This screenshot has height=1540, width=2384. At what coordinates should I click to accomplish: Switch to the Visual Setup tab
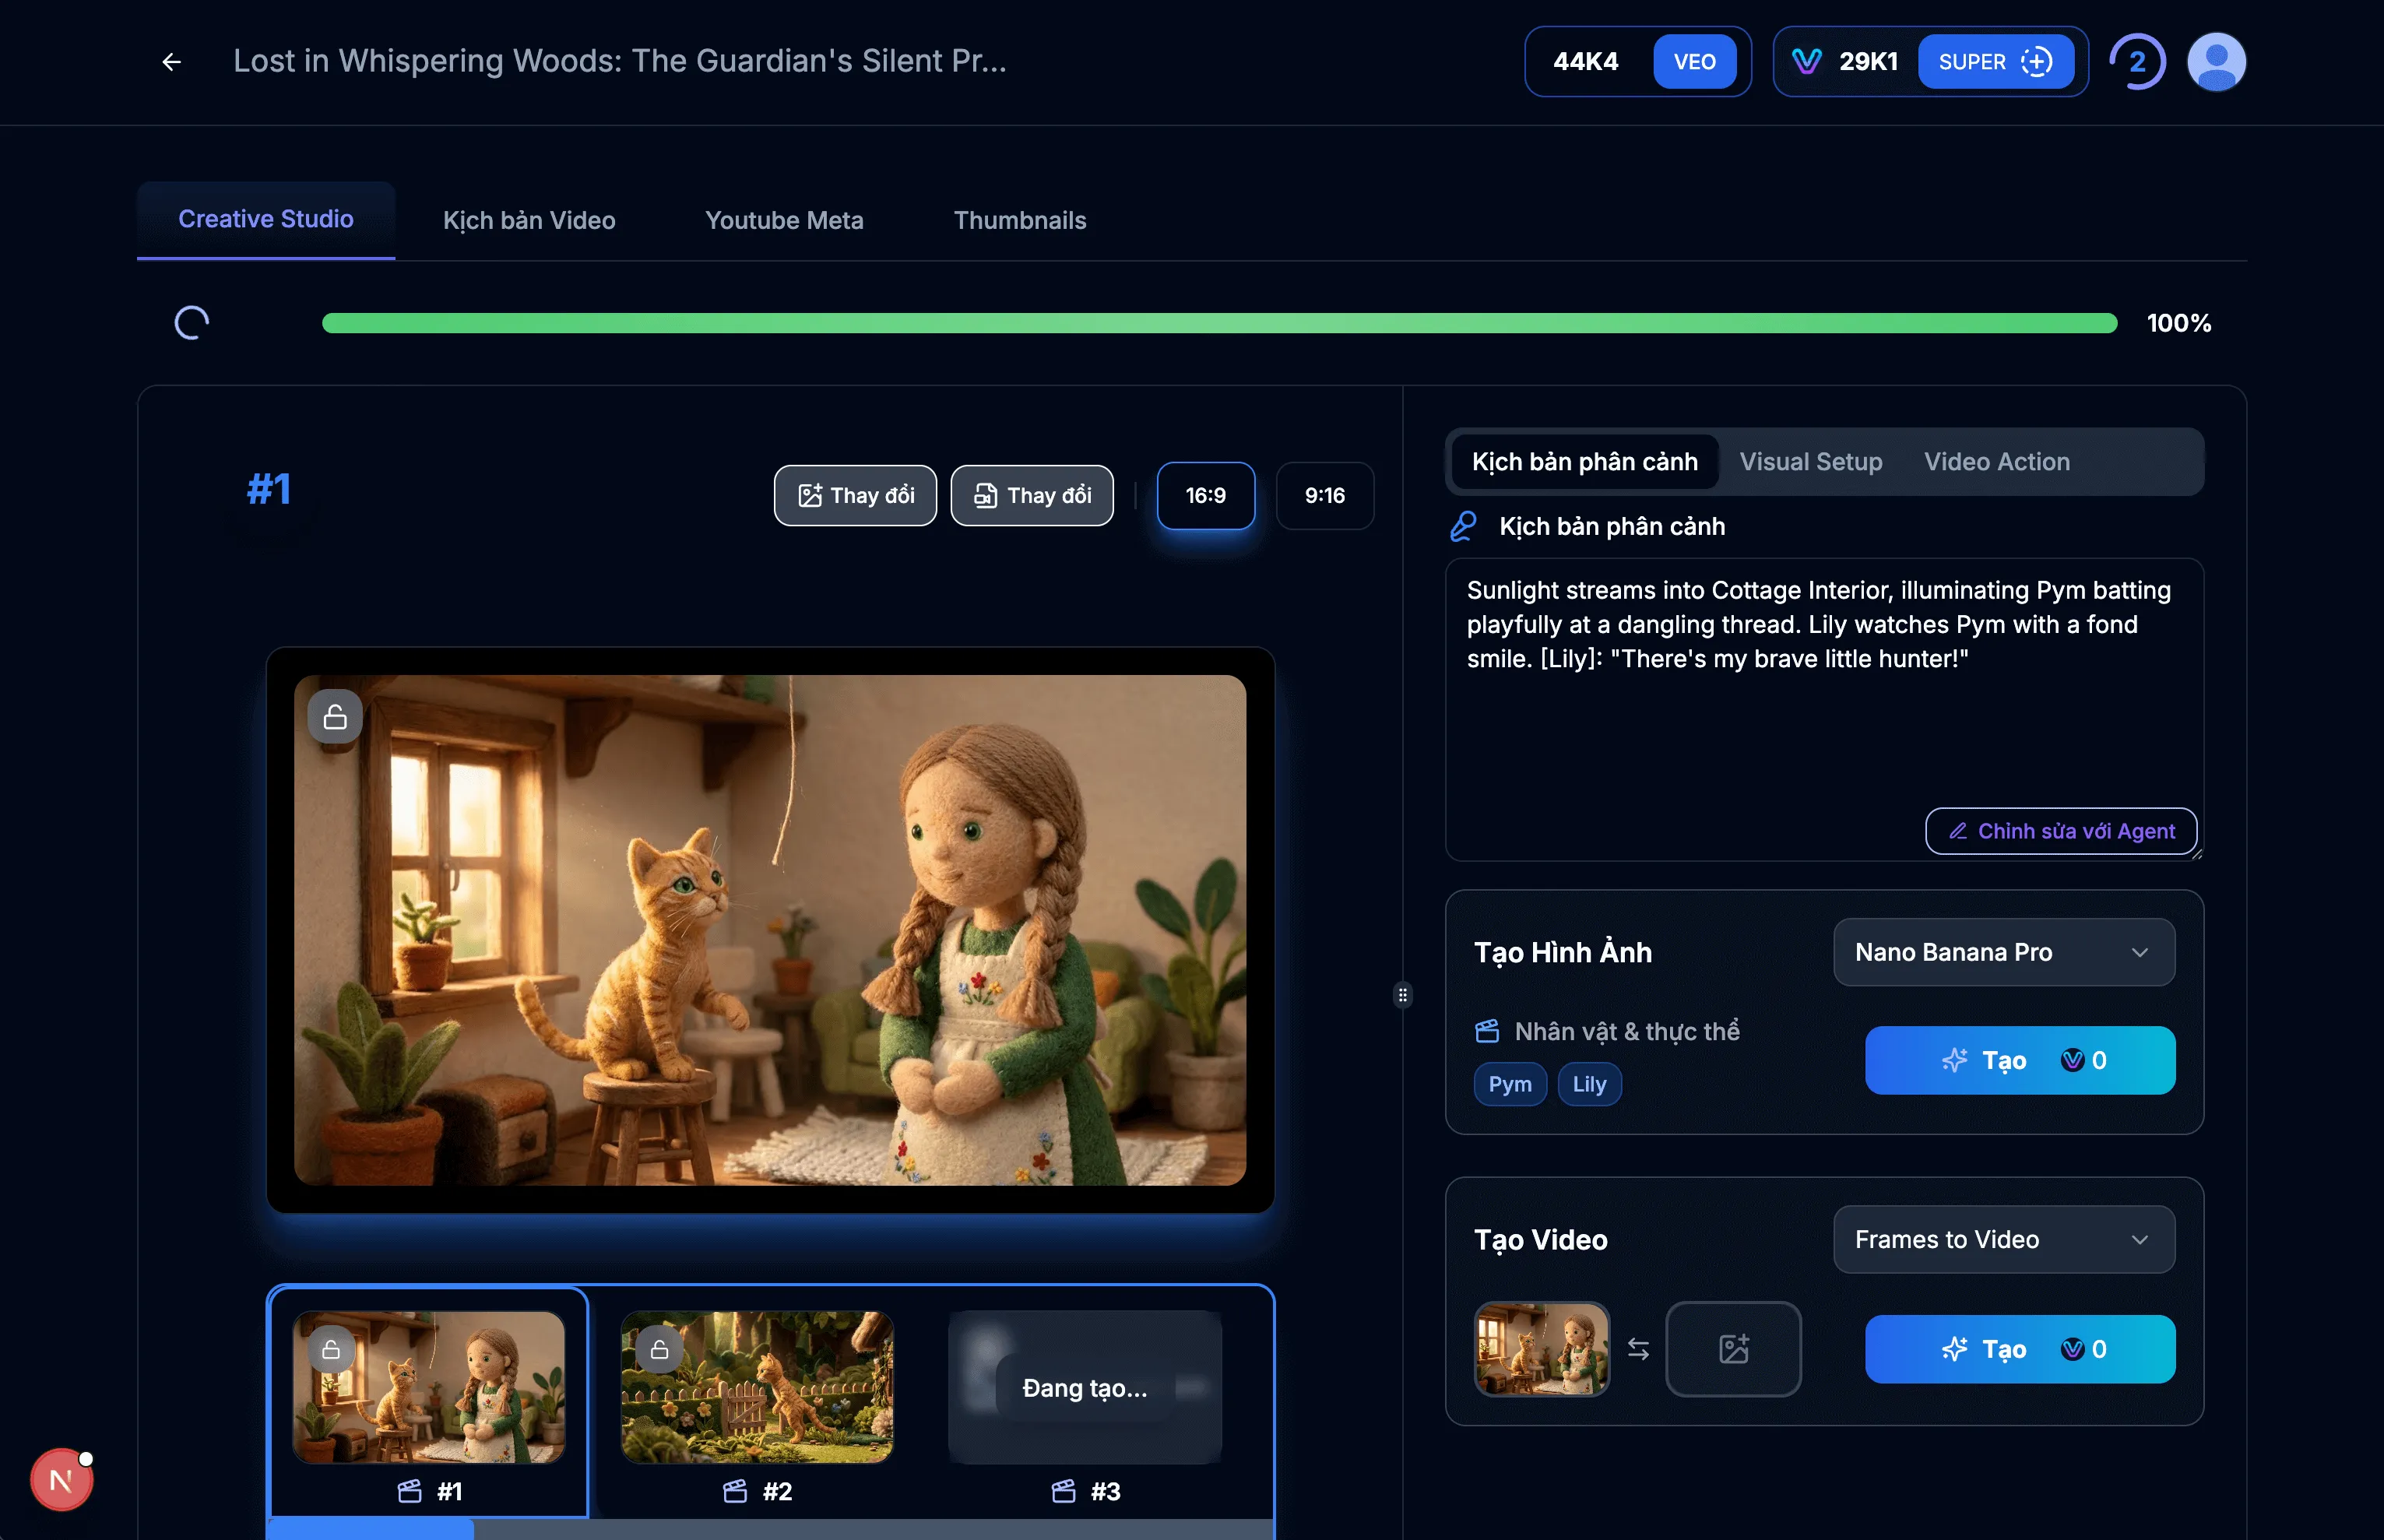tap(1810, 461)
